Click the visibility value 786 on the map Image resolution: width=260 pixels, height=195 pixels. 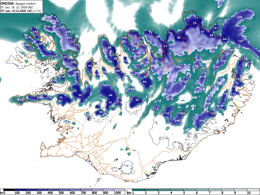(187, 131)
